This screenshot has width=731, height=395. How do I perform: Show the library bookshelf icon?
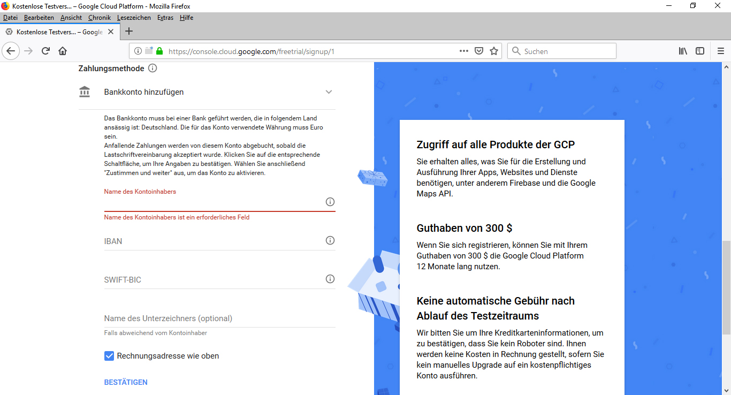pos(683,51)
